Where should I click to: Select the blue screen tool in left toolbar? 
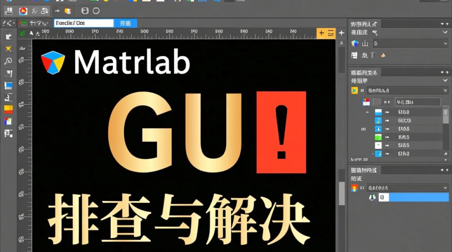[x=8, y=85]
